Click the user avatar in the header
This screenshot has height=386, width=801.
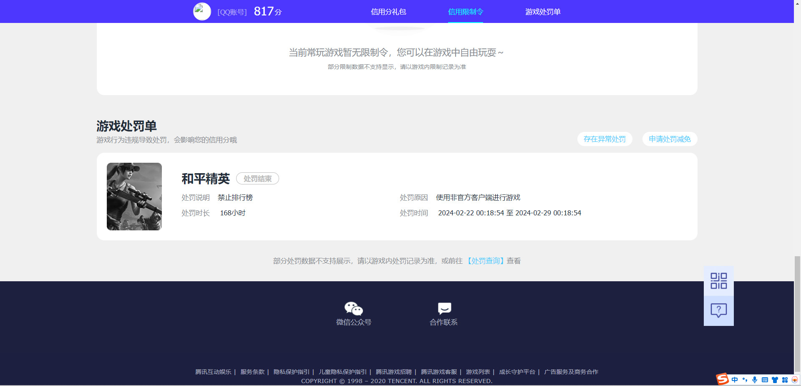pos(202,11)
